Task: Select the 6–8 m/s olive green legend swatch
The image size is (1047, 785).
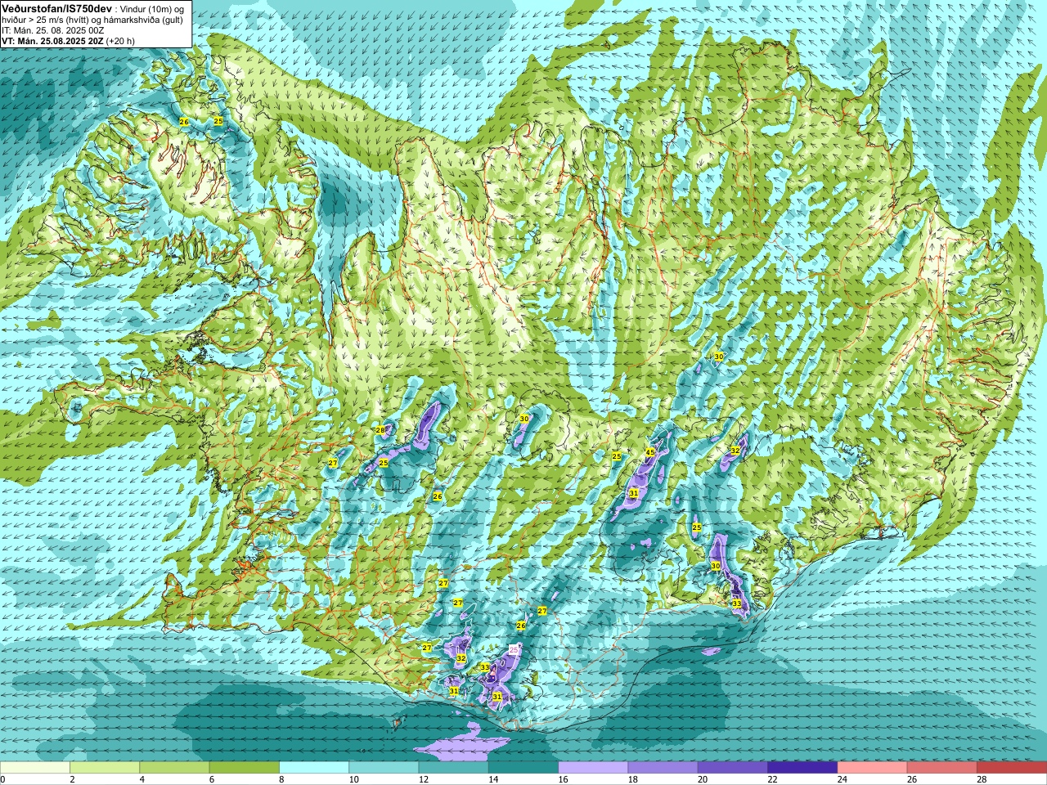Action: point(245,768)
